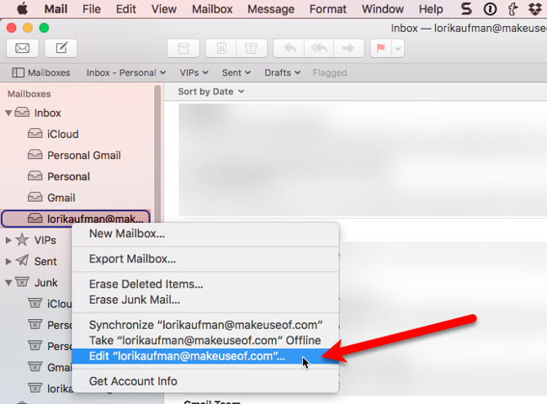Open the File menu
The height and width of the screenshot is (404, 547).
pos(92,8)
